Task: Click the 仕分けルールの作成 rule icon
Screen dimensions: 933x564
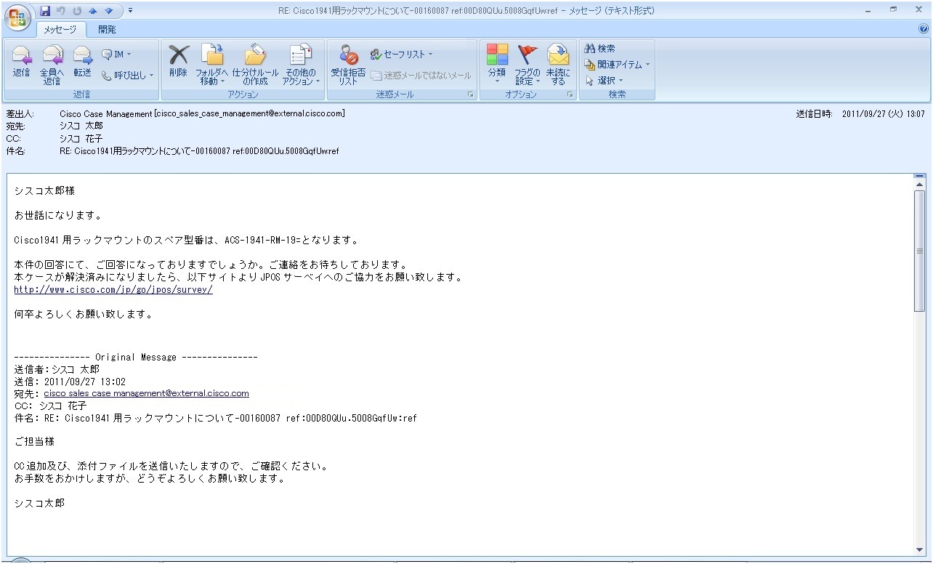Action: (255, 65)
